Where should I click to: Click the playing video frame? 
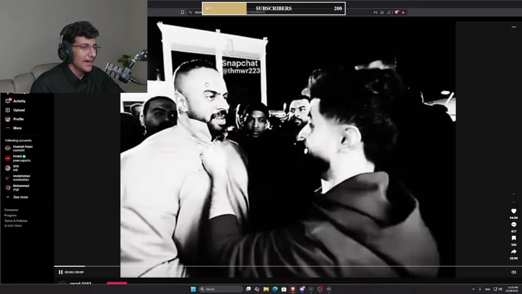click(288, 149)
